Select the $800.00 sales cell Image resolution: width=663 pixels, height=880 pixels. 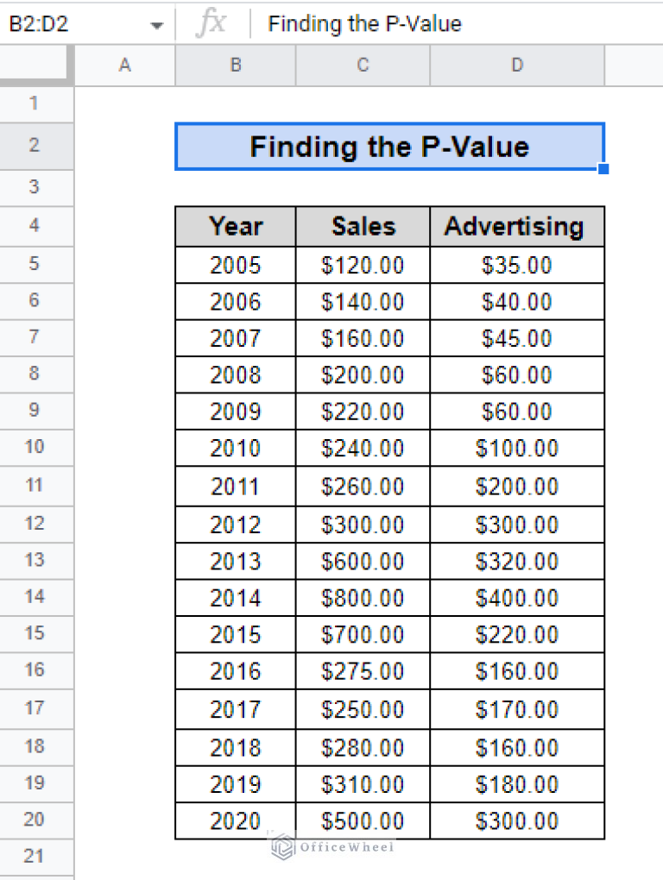click(x=363, y=598)
